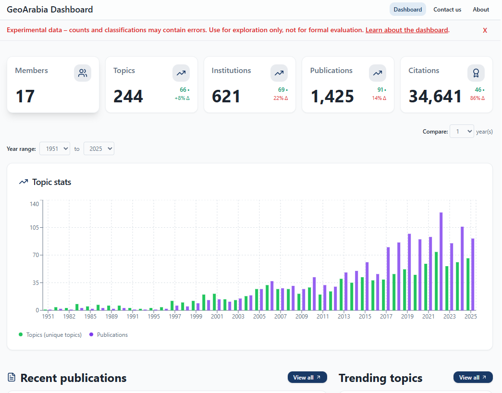Follow the Learn about the dashboard link
The width and height of the screenshot is (502, 393).
(406, 29)
